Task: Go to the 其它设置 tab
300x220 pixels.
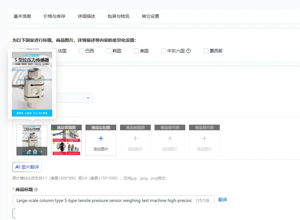Action: click(150, 16)
